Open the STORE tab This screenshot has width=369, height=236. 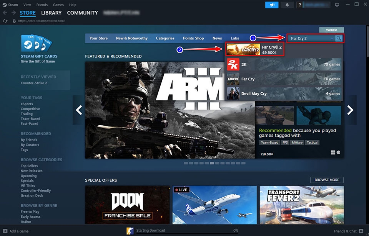[28, 13]
